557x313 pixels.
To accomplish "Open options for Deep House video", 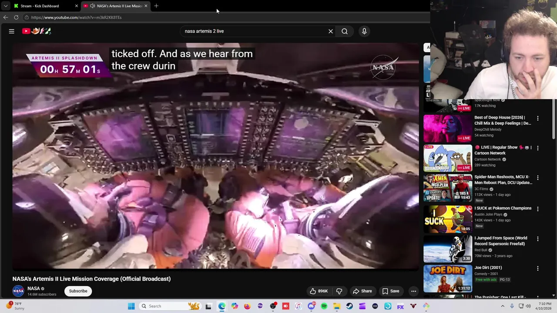I will point(538,118).
